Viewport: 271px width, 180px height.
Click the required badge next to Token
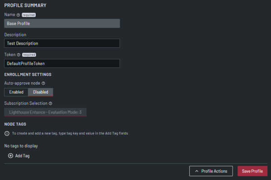pyautogui.click(x=29, y=54)
